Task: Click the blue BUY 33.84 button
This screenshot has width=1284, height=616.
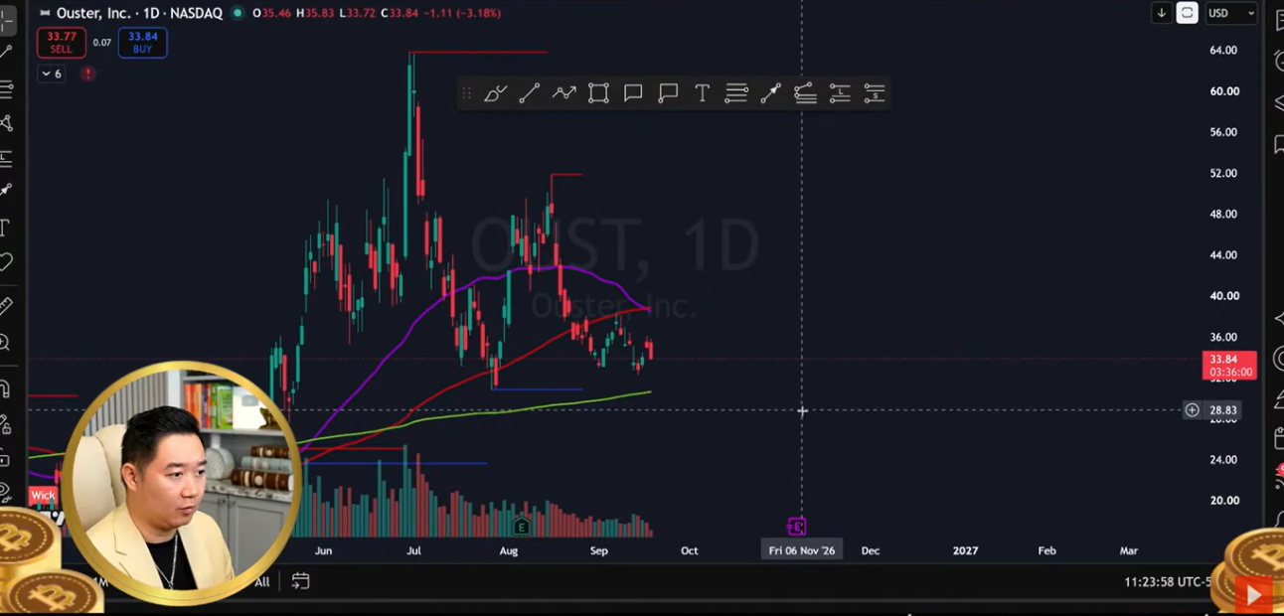Action: 142,43
